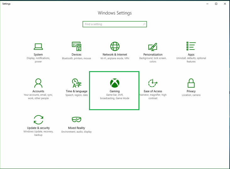
Task: Click the Privacy label text
Action: pos(191,91)
